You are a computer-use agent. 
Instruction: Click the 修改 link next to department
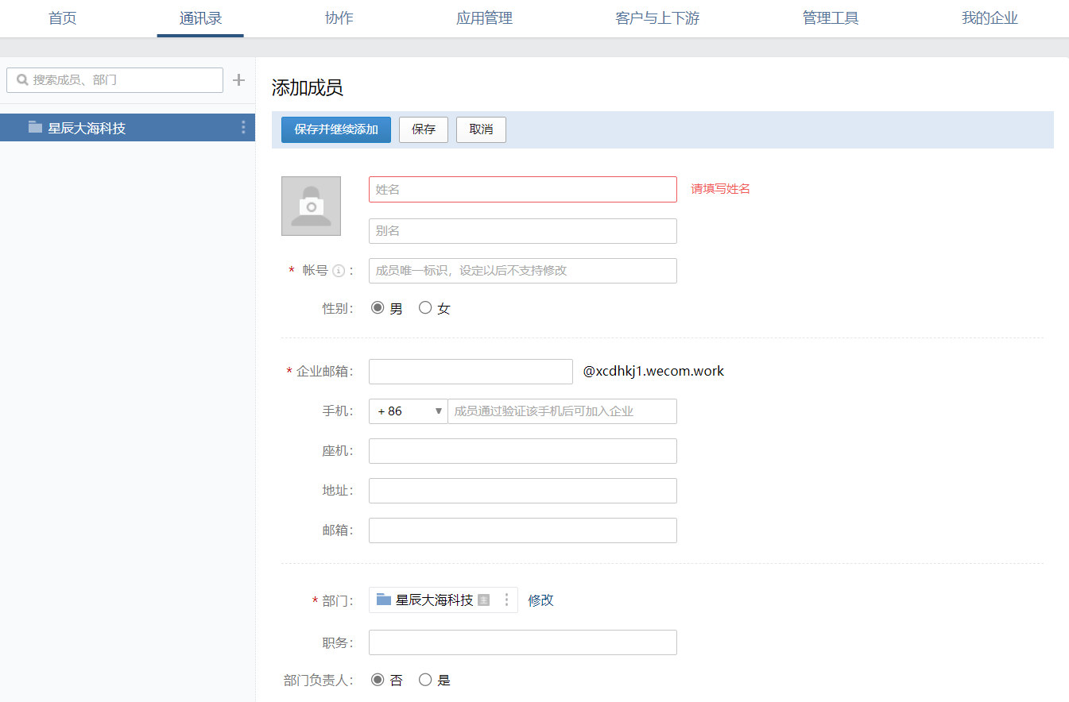(540, 600)
